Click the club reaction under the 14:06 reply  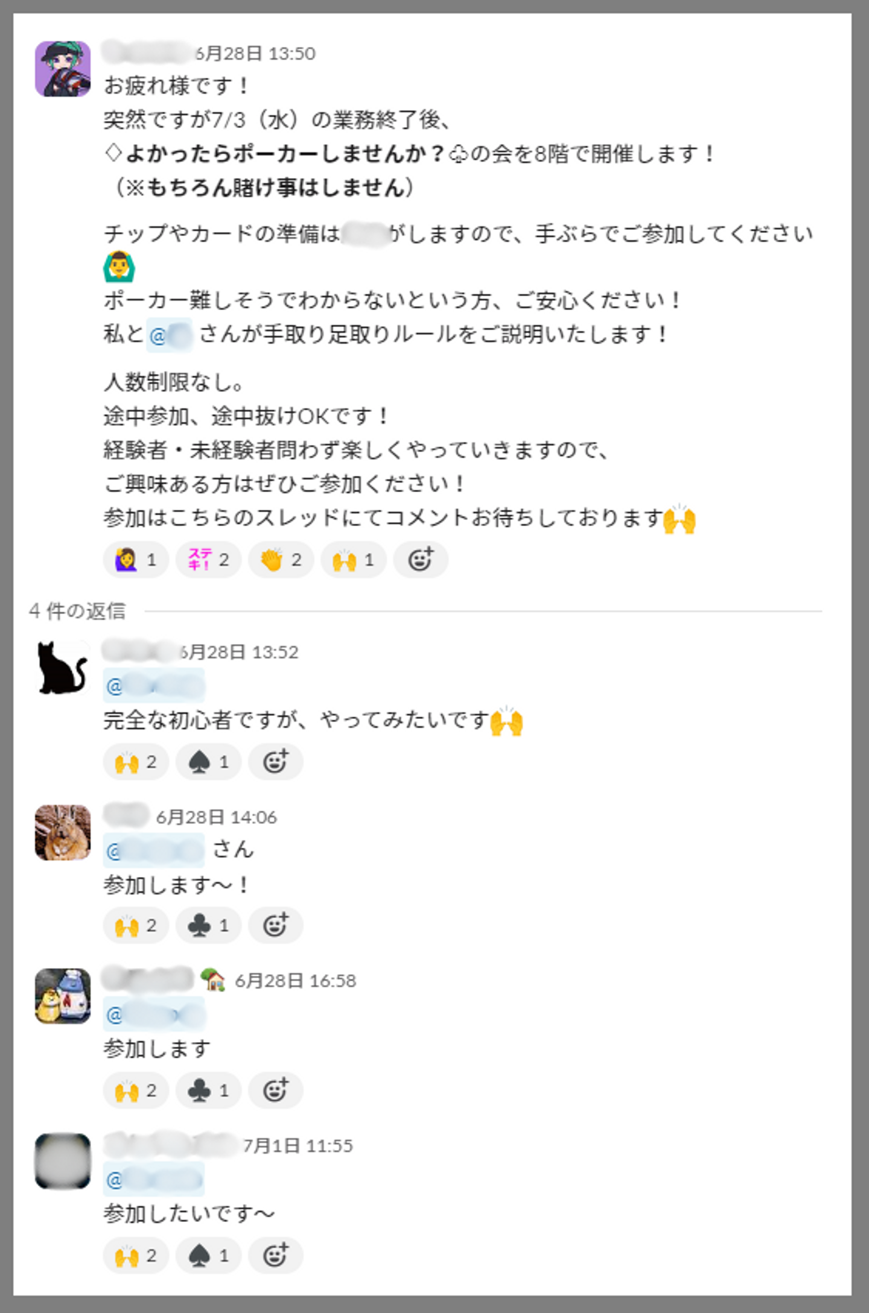(x=209, y=925)
